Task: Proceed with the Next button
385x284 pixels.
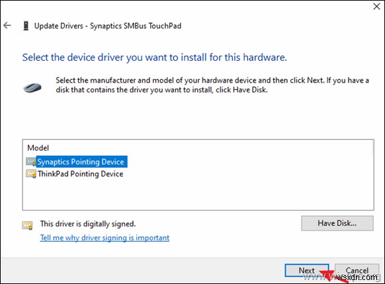Action: point(307,270)
